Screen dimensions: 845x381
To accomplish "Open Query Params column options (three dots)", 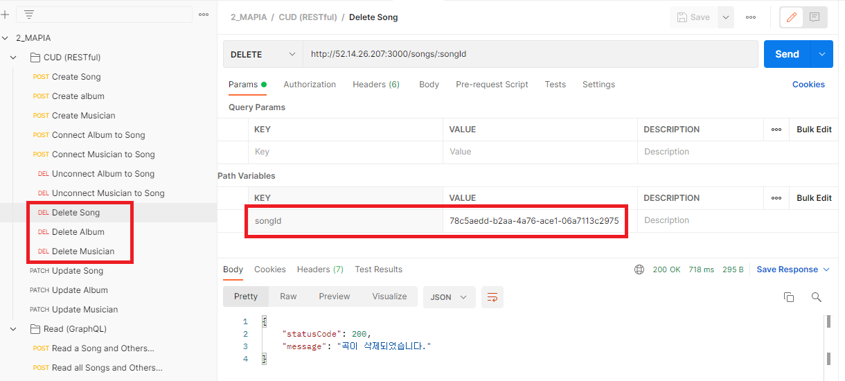I will tap(776, 130).
